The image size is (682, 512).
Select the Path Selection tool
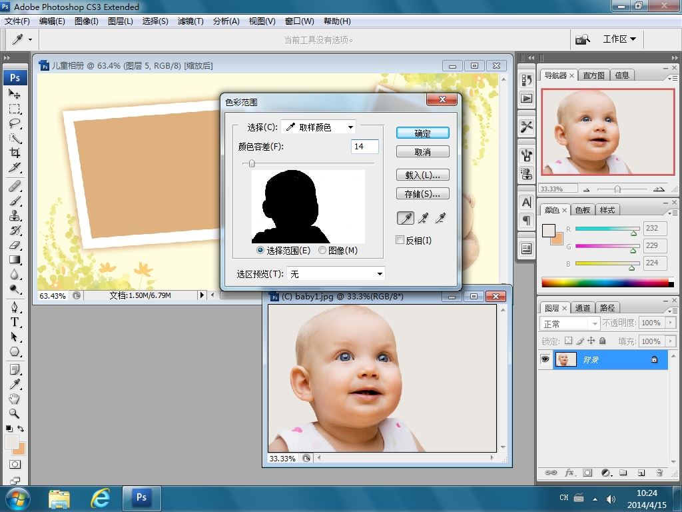[15, 337]
